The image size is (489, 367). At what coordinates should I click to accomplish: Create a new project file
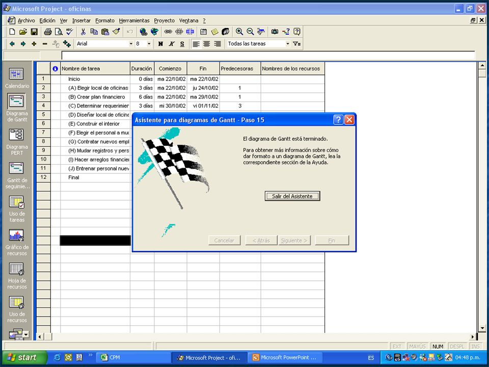12,32
